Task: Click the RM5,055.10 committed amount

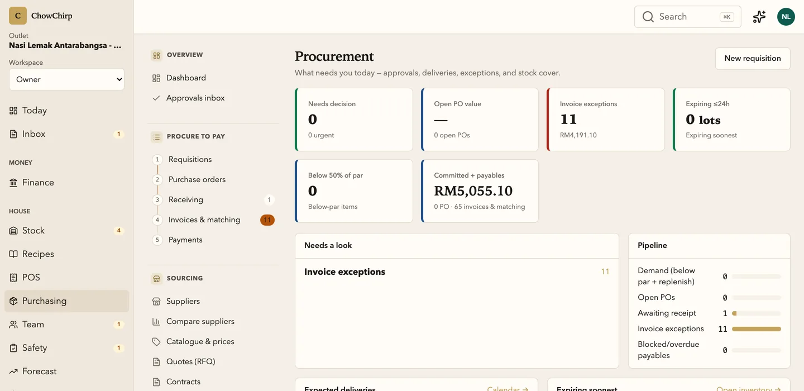Action: [473, 191]
